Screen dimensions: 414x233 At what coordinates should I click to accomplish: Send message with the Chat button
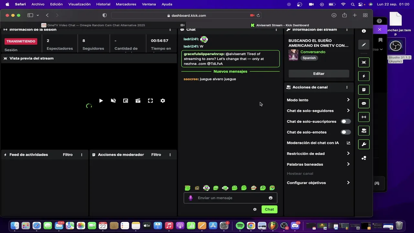[269, 209]
